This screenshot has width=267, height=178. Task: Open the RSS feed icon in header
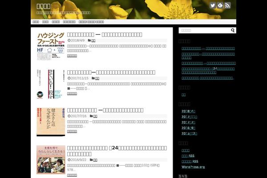coord(227,5)
